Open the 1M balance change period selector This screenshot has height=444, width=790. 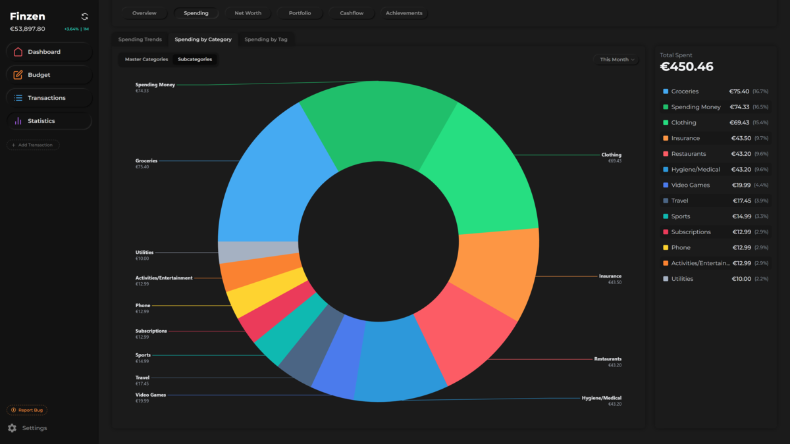coord(86,29)
